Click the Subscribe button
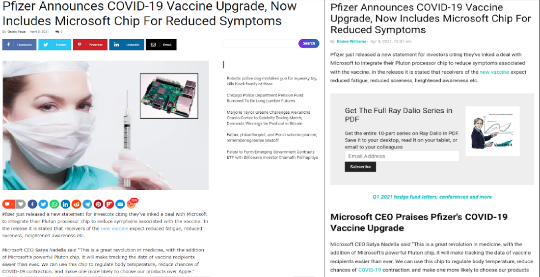The image size is (540, 277). (360, 167)
